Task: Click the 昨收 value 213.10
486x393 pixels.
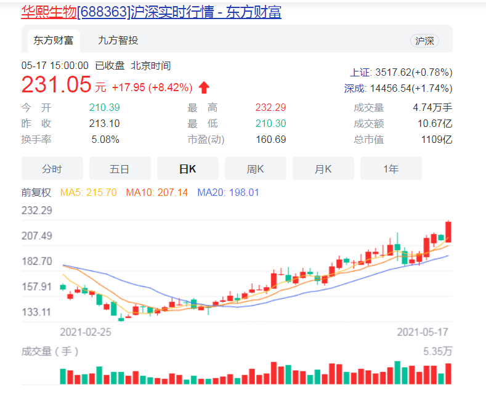Action: pyautogui.click(x=105, y=124)
